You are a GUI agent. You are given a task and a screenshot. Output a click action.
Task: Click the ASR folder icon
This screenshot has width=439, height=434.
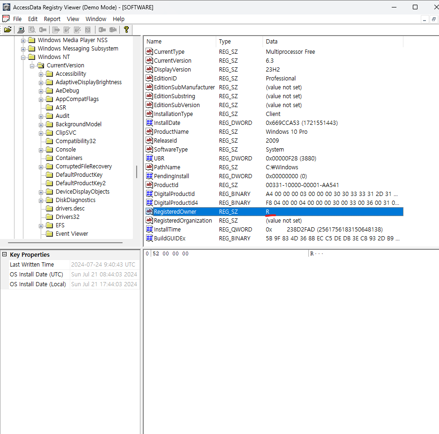pyautogui.click(x=49, y=108)
